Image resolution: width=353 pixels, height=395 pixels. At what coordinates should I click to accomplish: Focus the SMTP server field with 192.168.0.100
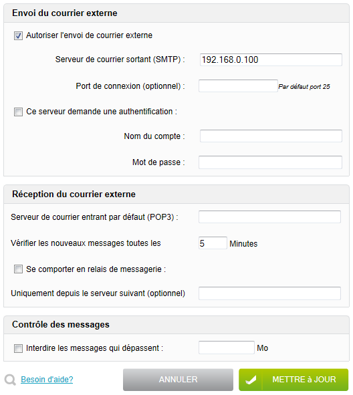(271, 59)
